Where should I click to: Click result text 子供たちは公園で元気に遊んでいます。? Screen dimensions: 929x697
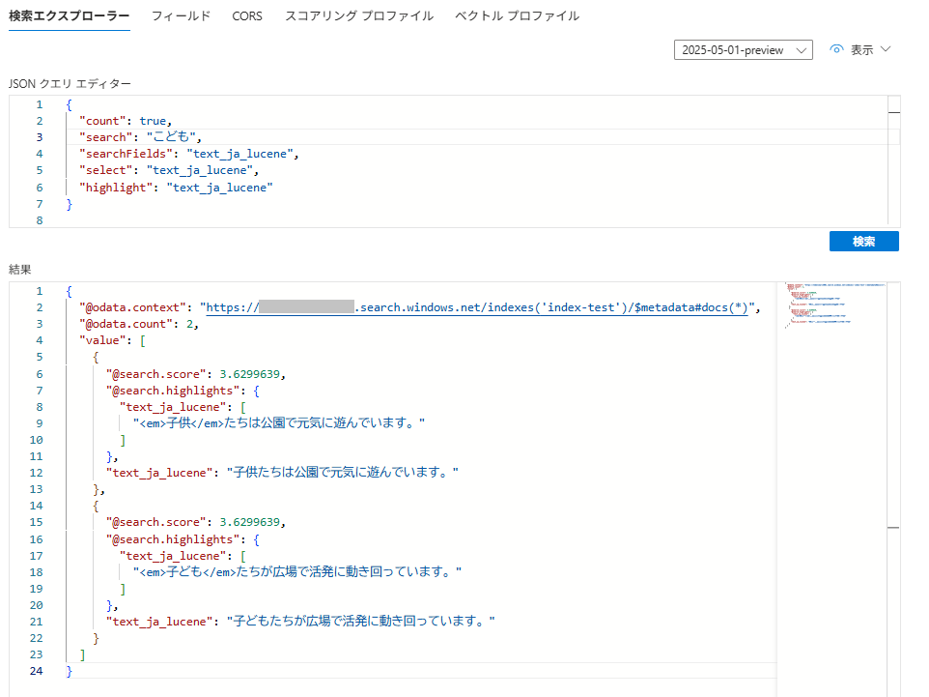tap(343, 473)
